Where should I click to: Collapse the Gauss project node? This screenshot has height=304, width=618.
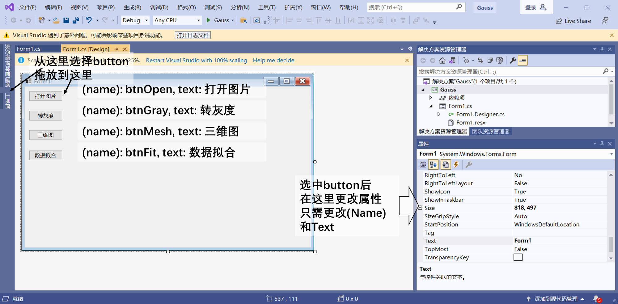(x=423, y=90)
